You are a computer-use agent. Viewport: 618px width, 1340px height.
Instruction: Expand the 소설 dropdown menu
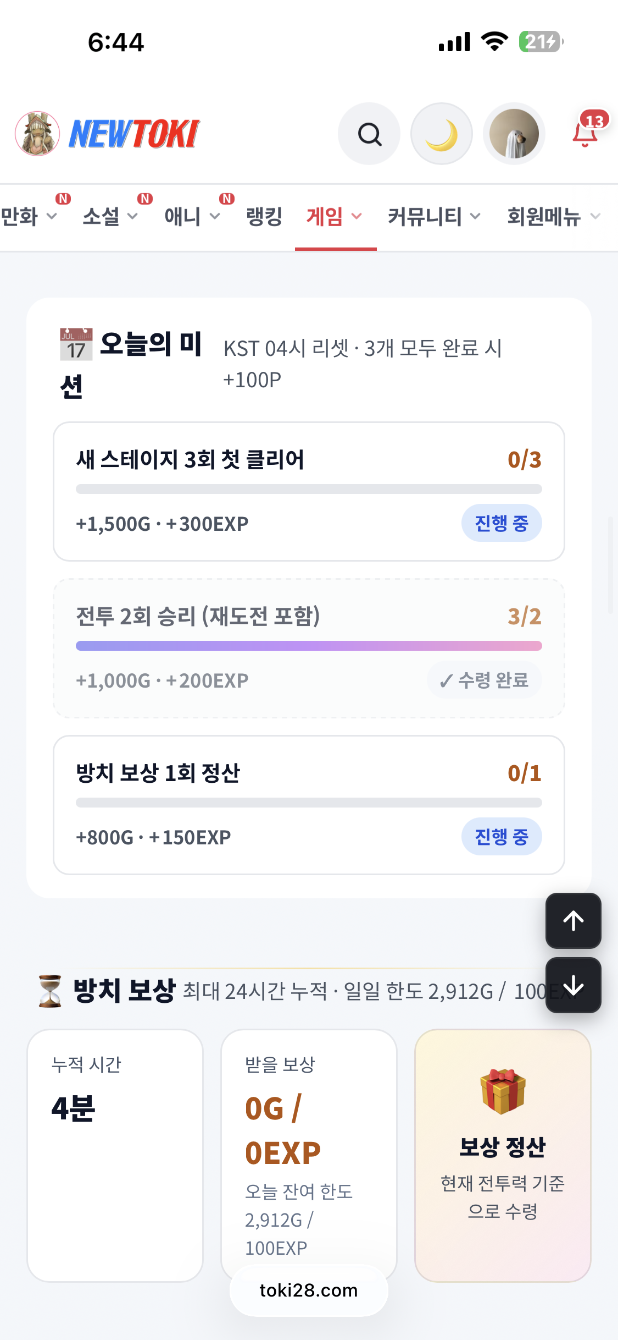point(110,217)
